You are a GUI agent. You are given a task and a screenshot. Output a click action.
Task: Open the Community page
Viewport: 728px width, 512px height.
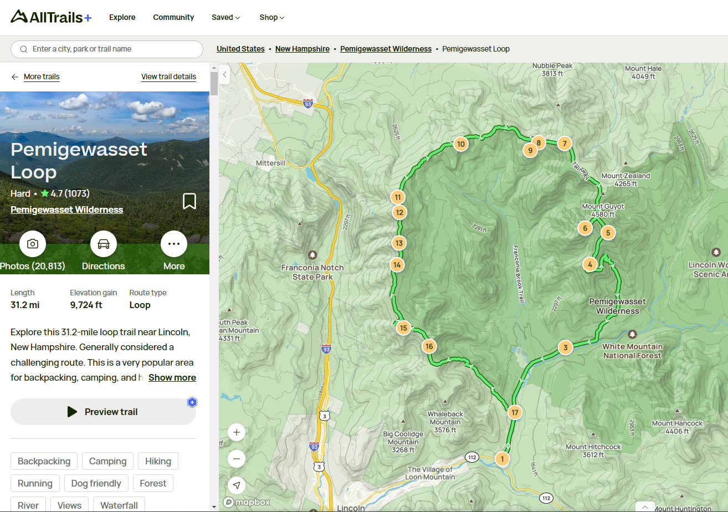click(173, 17)
